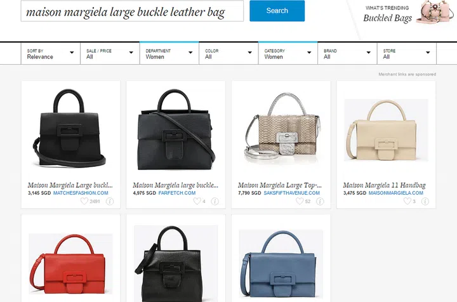Open the What's Trending Buckled Bags banner
This screenshot has height=302, width=457.
408,14
